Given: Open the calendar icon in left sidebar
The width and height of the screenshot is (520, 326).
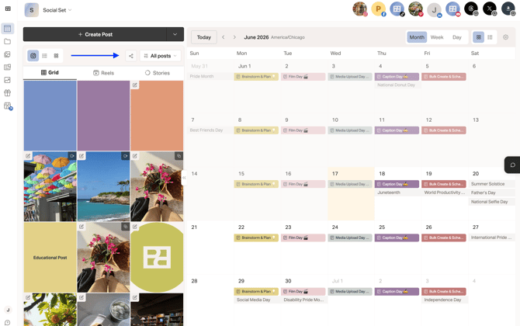Looking at the screenshot, I should pos(7,29).
